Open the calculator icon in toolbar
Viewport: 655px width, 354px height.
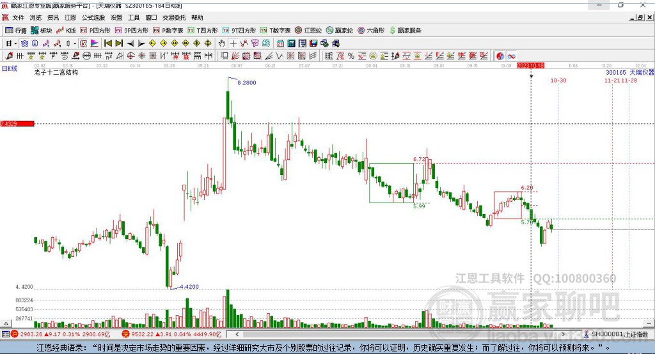(291, 43)
